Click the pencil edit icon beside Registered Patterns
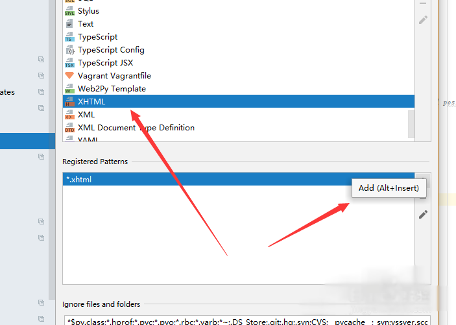The width and height of the screenshot is (456, 325). click(x=423, y=214)
